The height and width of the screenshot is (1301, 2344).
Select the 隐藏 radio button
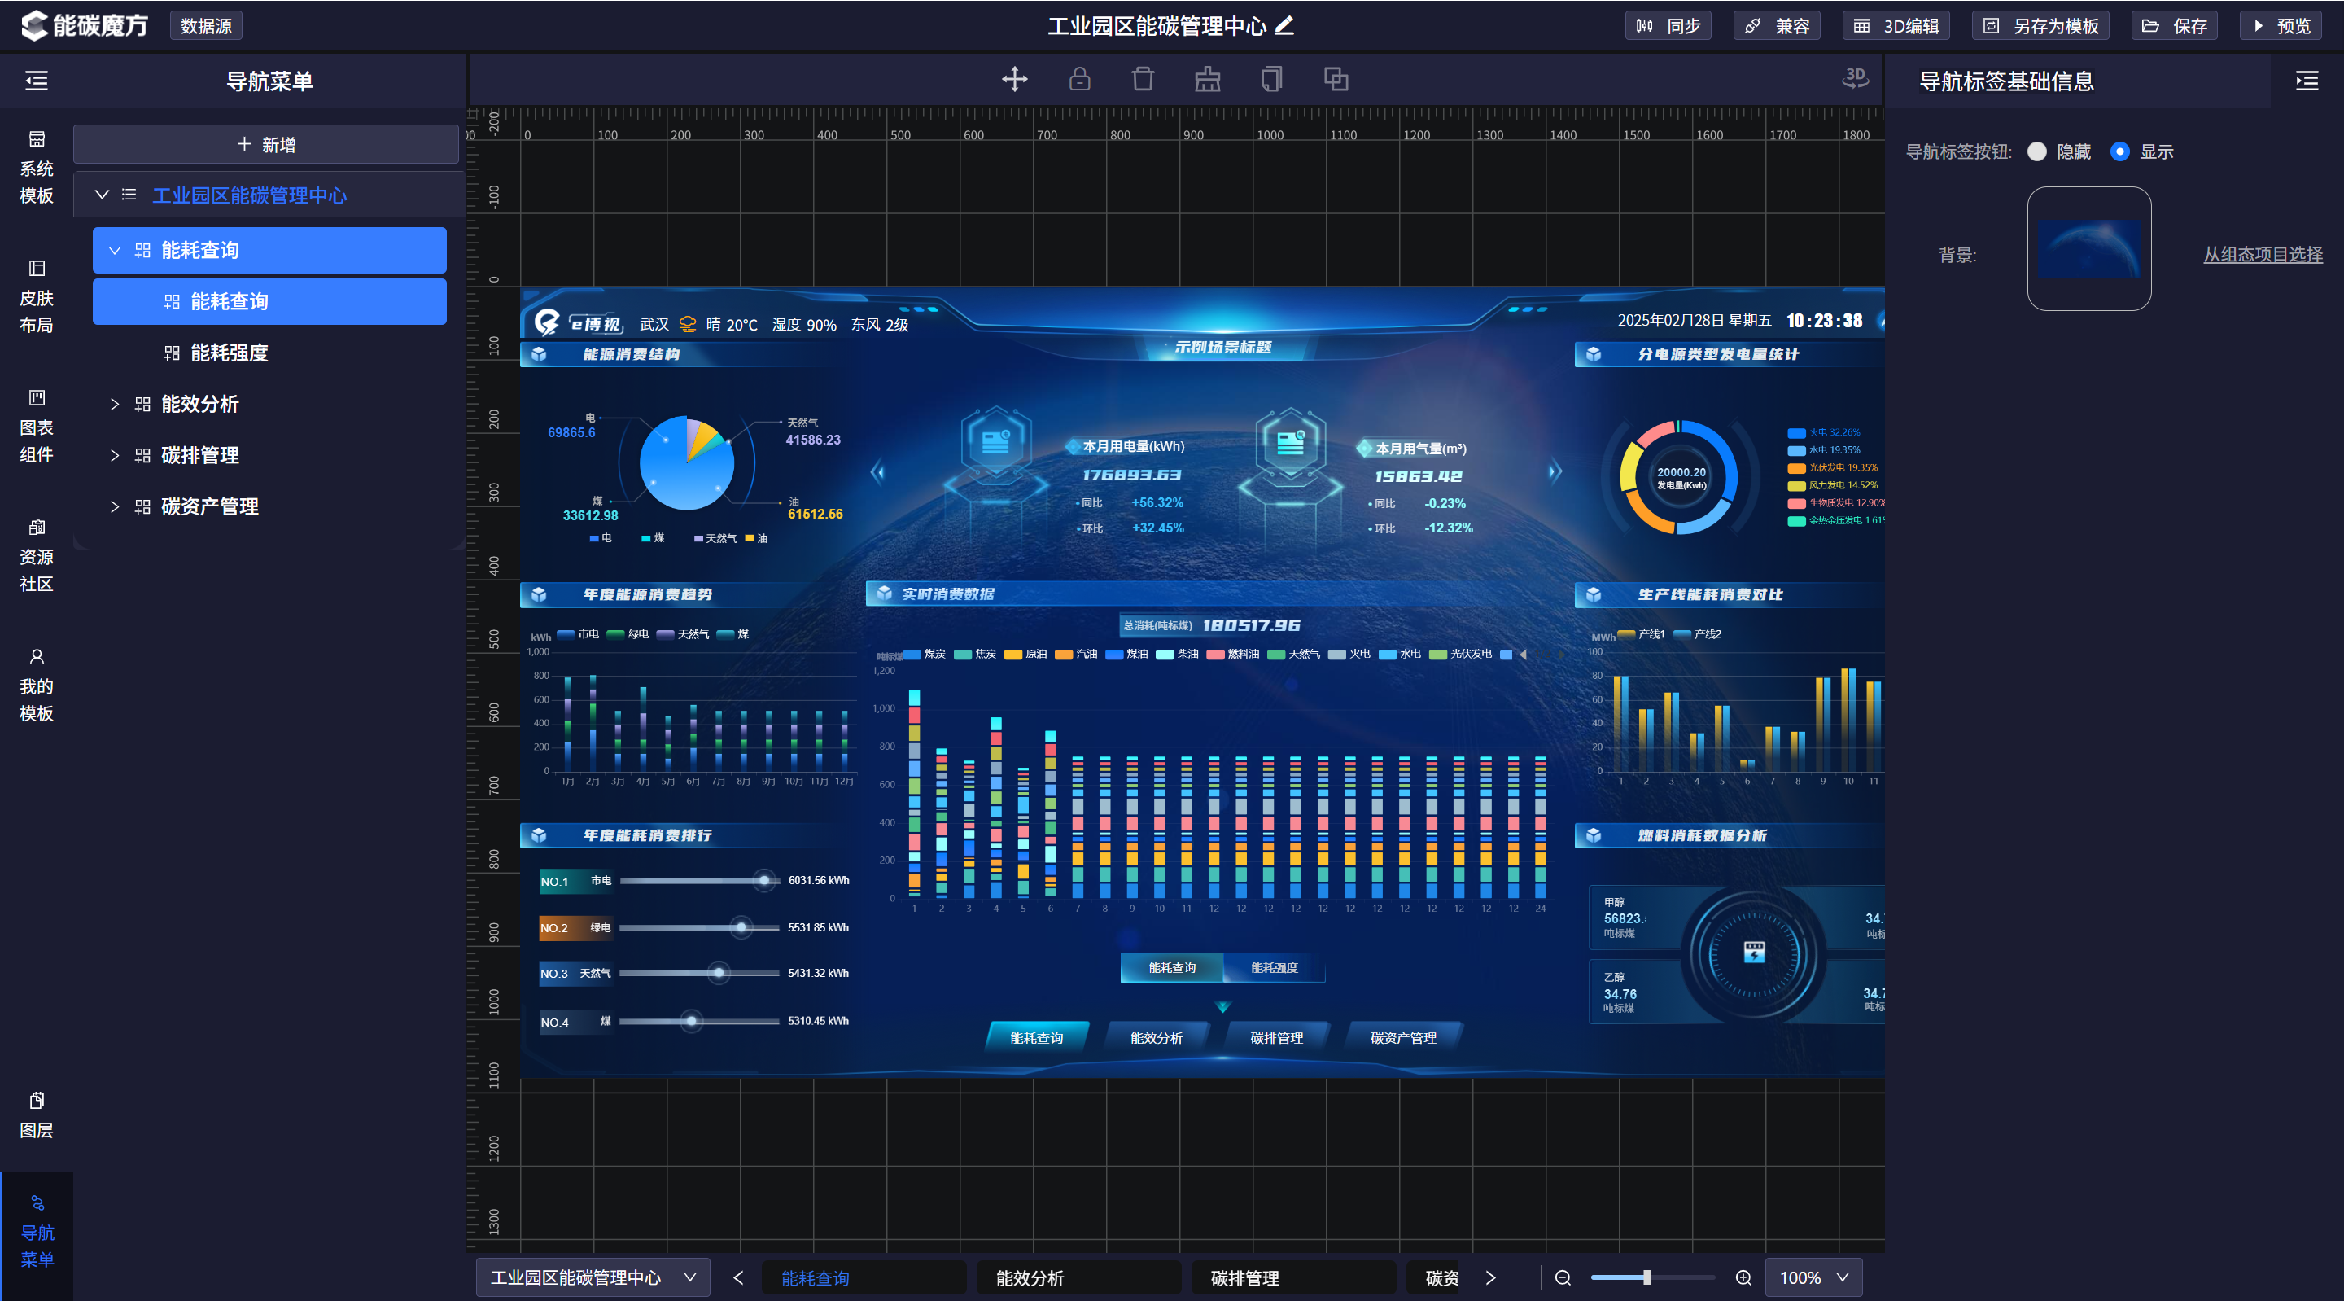click(x=2036, y=152)
